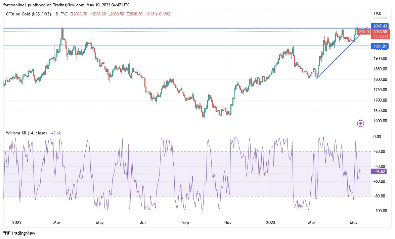Click the 2023 label on time axis
This screenshot has width=395, height=239.
pyautogui.click(x=271, y=223)
